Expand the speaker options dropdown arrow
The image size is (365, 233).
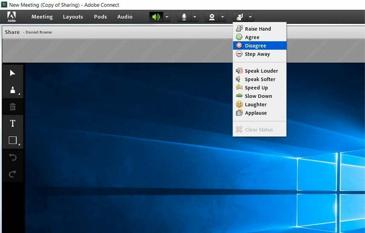[167, 17]
